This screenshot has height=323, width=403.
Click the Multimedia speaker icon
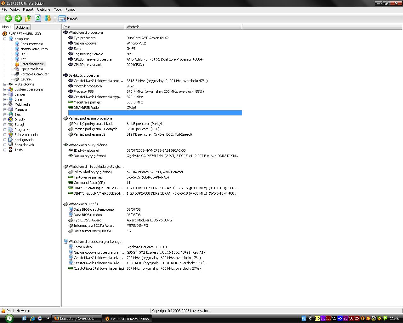pos(11,104)
